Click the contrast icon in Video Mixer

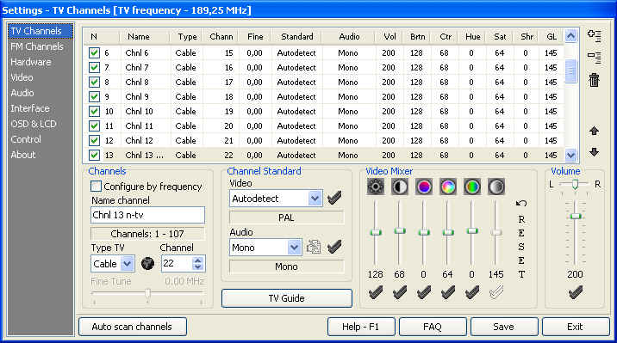[399, 187]
